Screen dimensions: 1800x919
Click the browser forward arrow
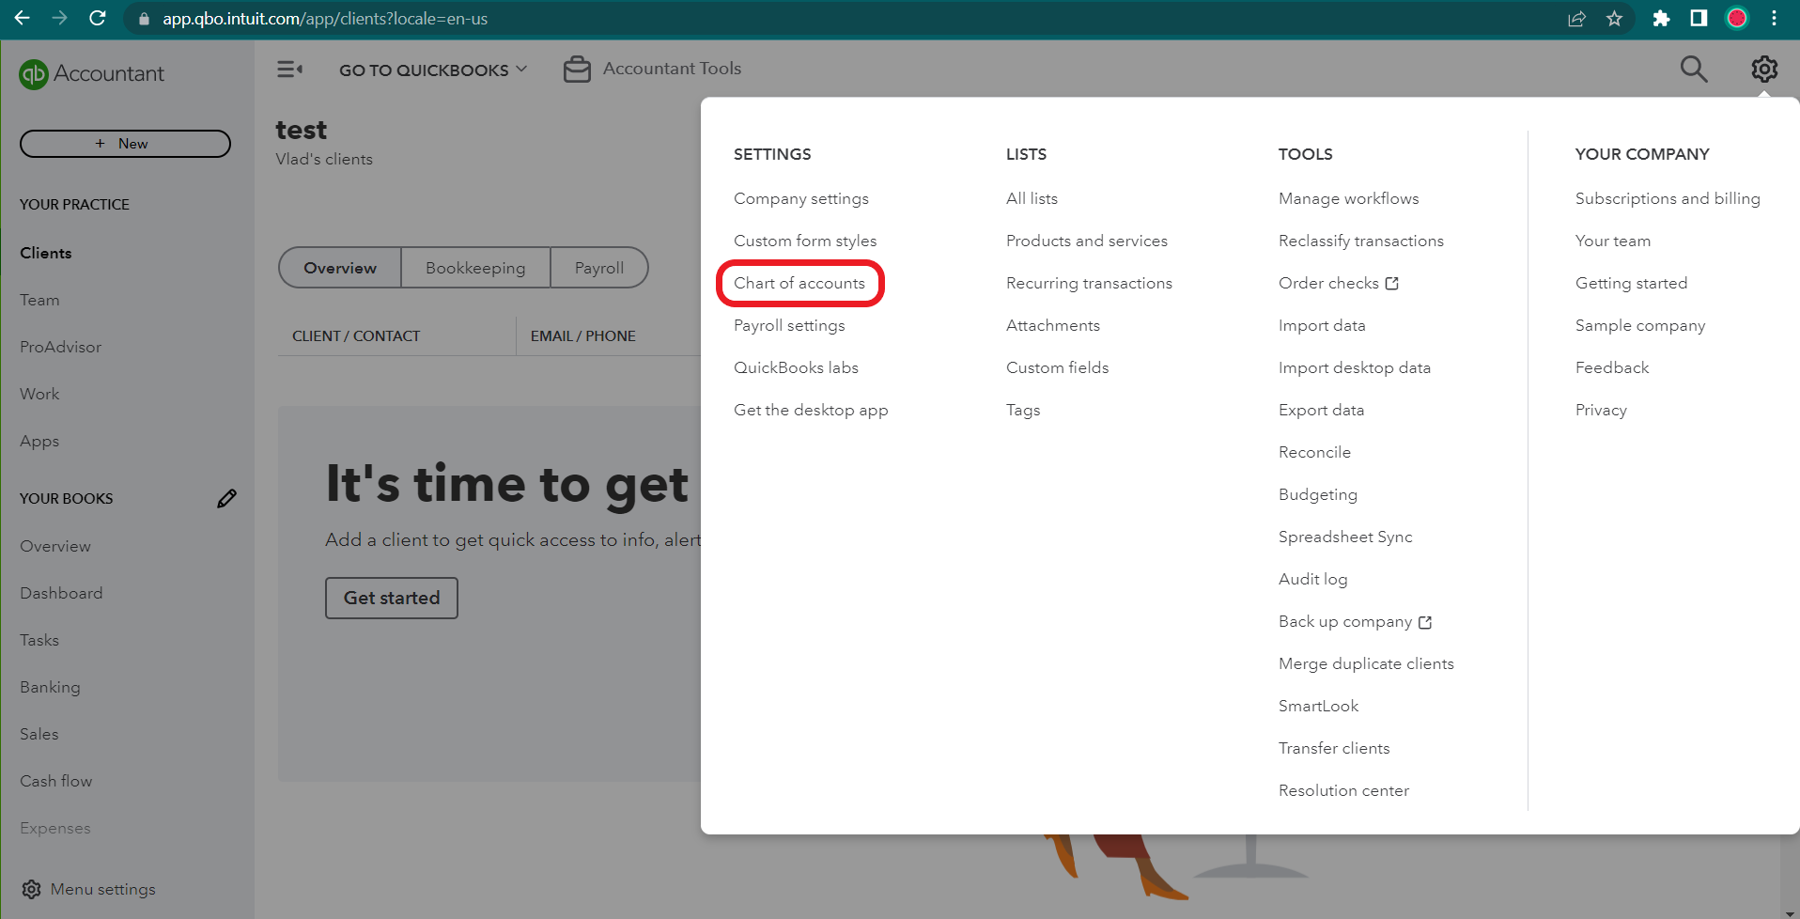tap(59, 18)
